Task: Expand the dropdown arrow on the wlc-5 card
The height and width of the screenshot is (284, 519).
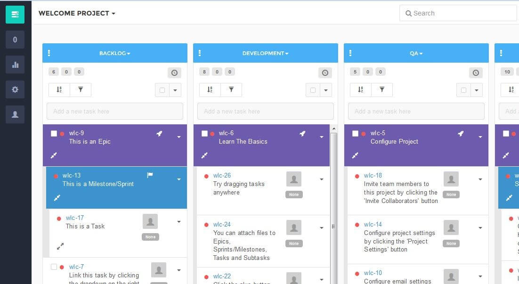Action: pos(480,136)
